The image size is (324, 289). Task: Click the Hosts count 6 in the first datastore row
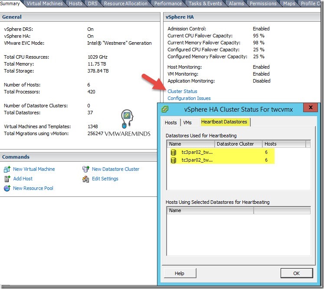coord(266,153)
